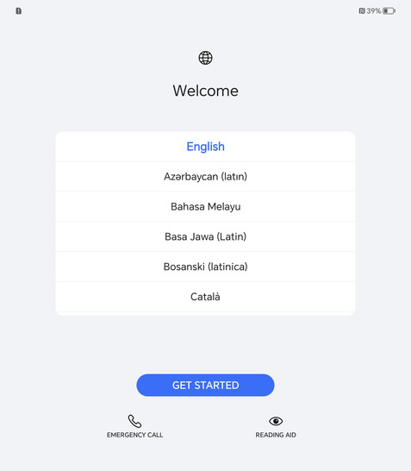Screen dimensions: 411x471
Task: Select Bosanski (latinica) language
Action: [205, 267]
